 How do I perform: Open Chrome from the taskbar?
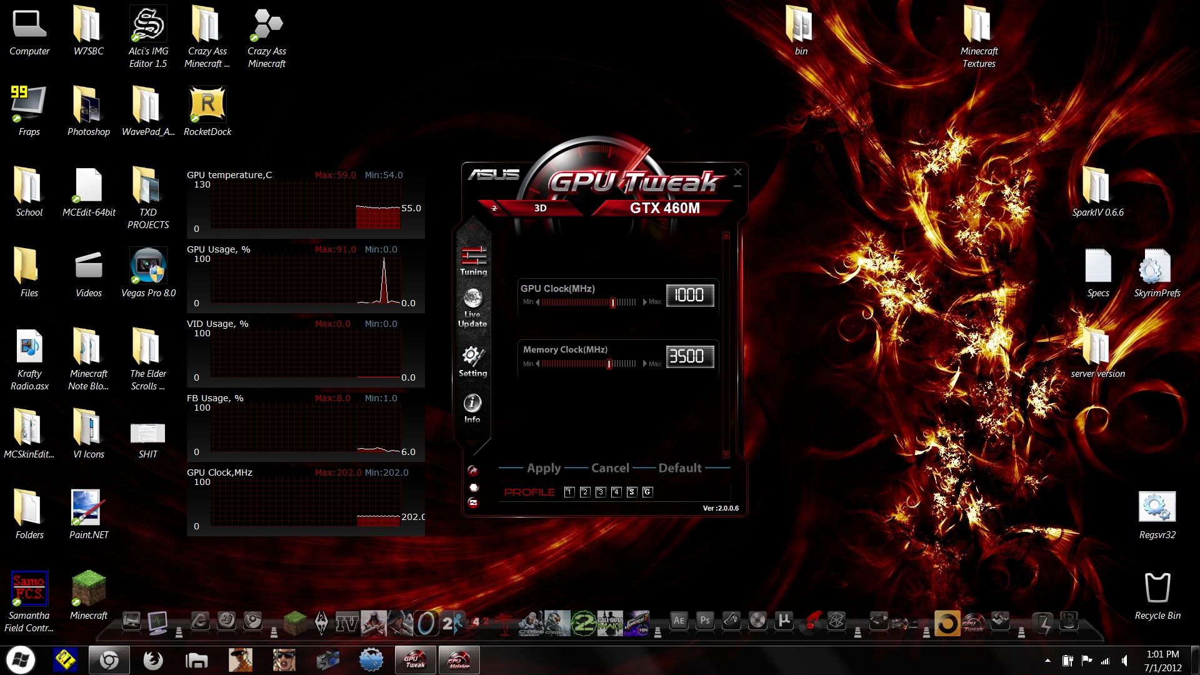point(109,660)
